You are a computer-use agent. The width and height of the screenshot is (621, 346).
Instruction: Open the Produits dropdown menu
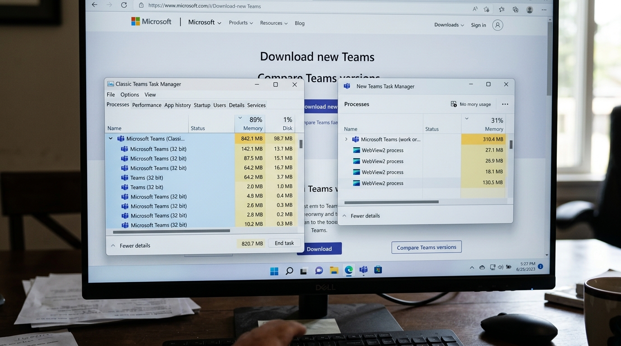coord(241,23)
